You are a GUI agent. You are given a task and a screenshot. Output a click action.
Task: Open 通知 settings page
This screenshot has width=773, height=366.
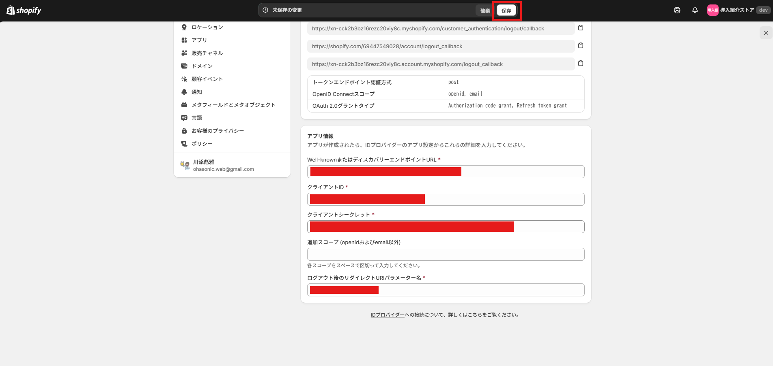196,92
